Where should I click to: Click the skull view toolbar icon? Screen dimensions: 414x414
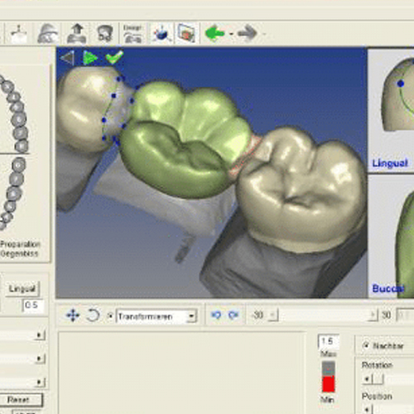point(105,34)
